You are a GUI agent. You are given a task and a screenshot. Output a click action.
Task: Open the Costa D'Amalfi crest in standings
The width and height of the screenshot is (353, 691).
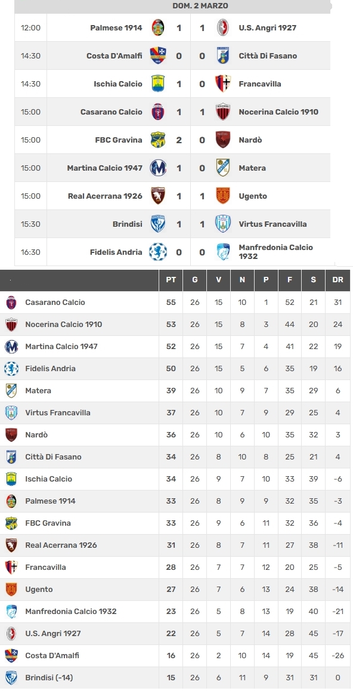point(11,656)
